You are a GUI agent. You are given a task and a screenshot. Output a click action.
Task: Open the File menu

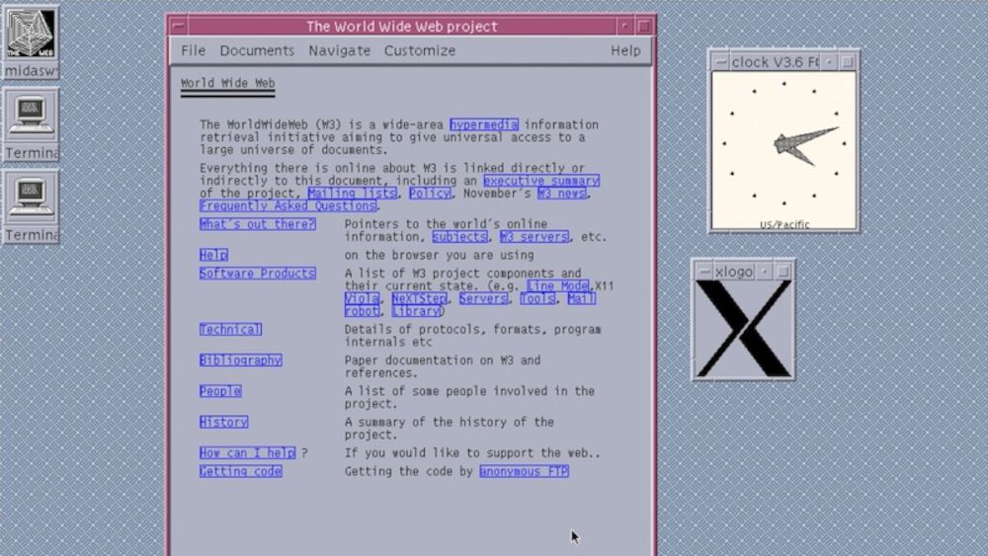click(x=193, y=50)
